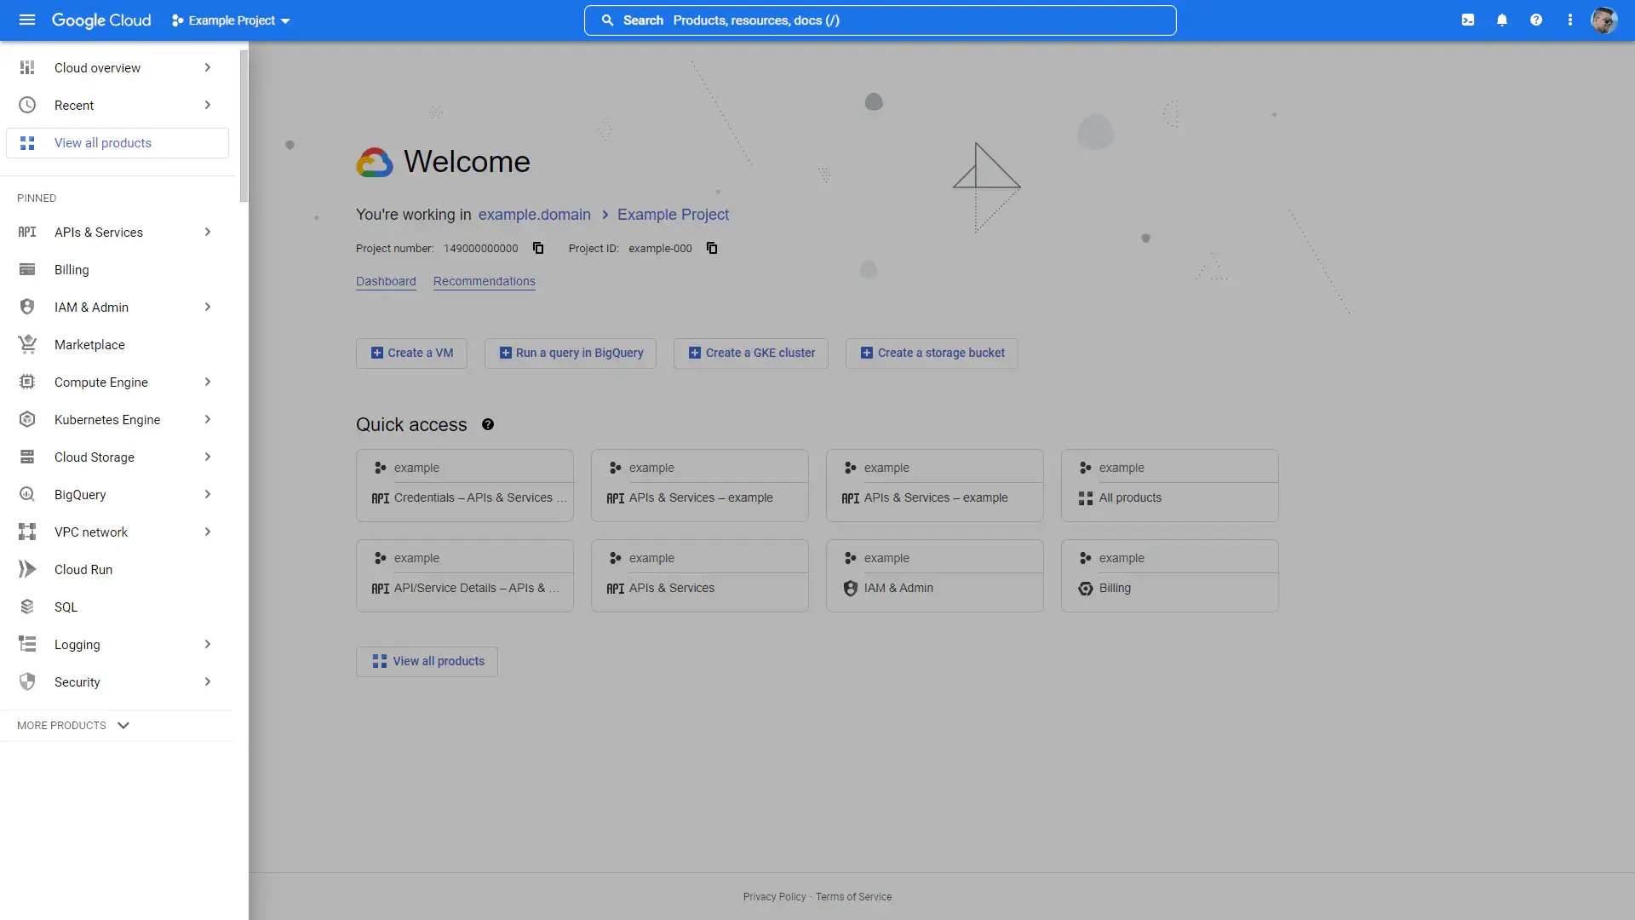Screen dimensions: 1635x920
Task: Click the Kubernetes Engine icon
Action: 27,419
